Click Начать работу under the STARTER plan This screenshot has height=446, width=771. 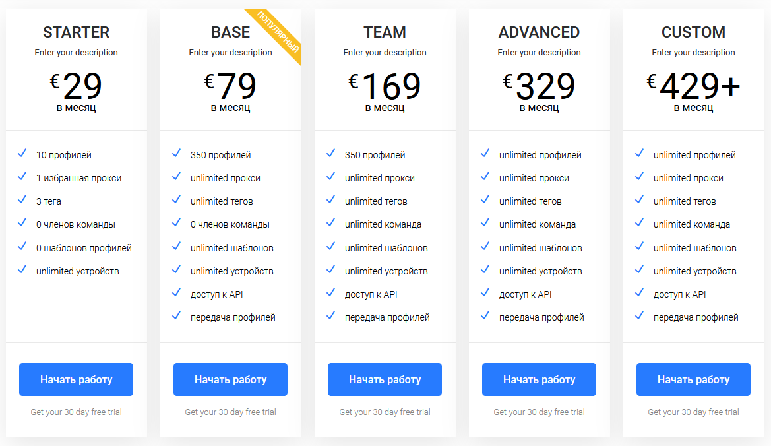point(77,379)
